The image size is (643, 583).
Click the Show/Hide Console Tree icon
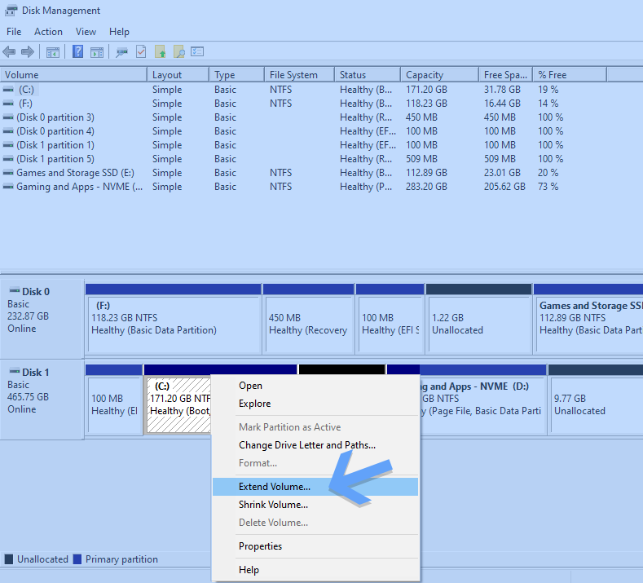coord(52,52)
